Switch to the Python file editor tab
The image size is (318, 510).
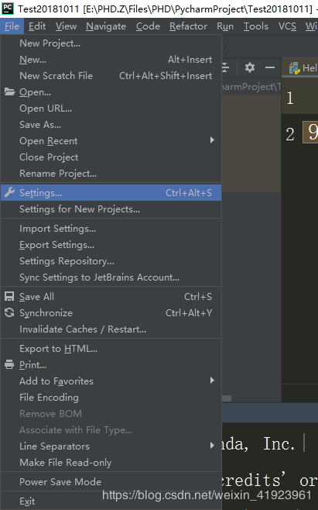(302, 67)
